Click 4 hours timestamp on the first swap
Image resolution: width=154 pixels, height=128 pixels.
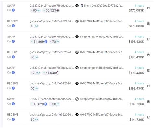point(139,6)
